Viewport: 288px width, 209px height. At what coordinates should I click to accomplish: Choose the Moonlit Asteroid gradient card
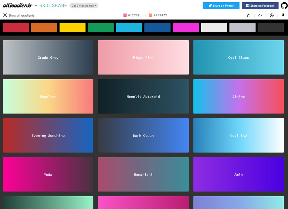pos(143,96)
